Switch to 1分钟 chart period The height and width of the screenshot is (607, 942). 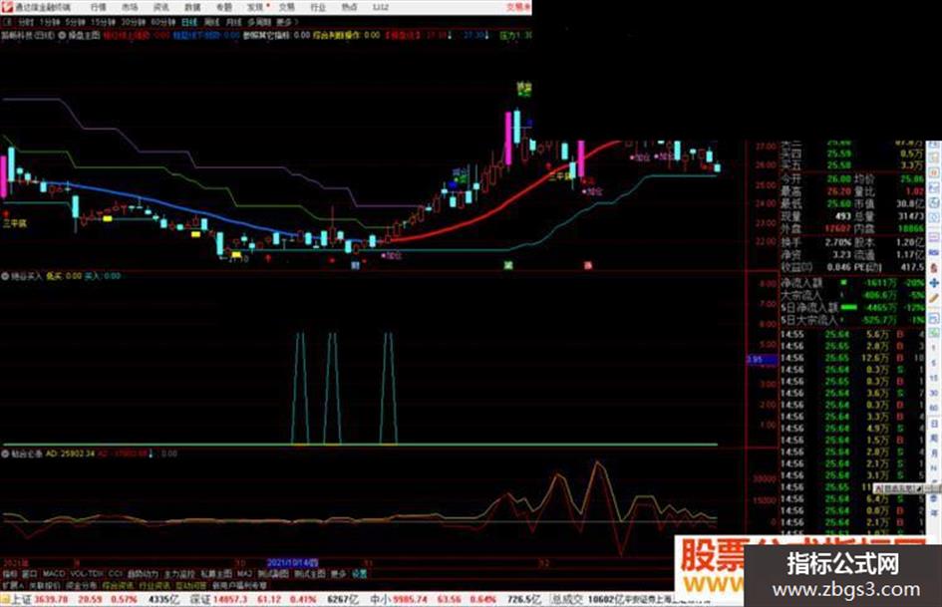49,22
